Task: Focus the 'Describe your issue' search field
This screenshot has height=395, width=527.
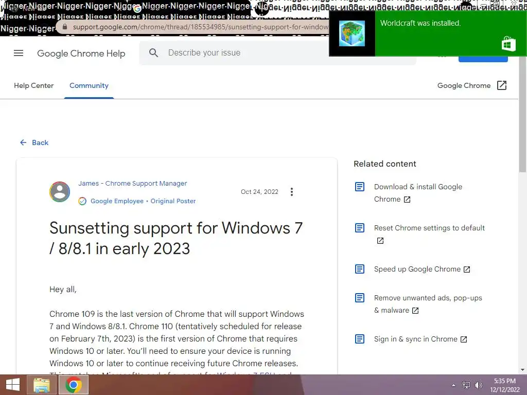Action: (277, 53)
